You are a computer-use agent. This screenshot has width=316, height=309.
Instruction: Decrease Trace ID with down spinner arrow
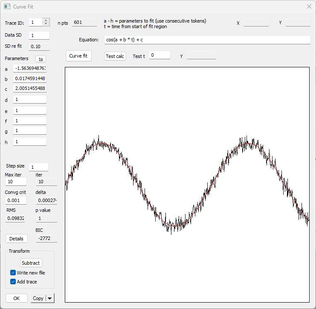pyautogui.click(x=46, y=24)
